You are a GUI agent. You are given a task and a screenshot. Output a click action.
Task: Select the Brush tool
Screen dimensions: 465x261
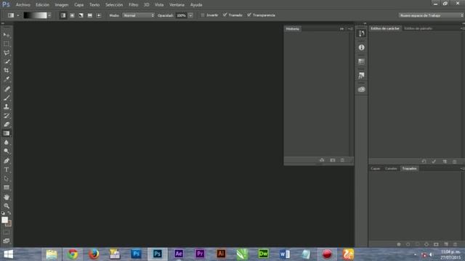click(x=7, y=98)
